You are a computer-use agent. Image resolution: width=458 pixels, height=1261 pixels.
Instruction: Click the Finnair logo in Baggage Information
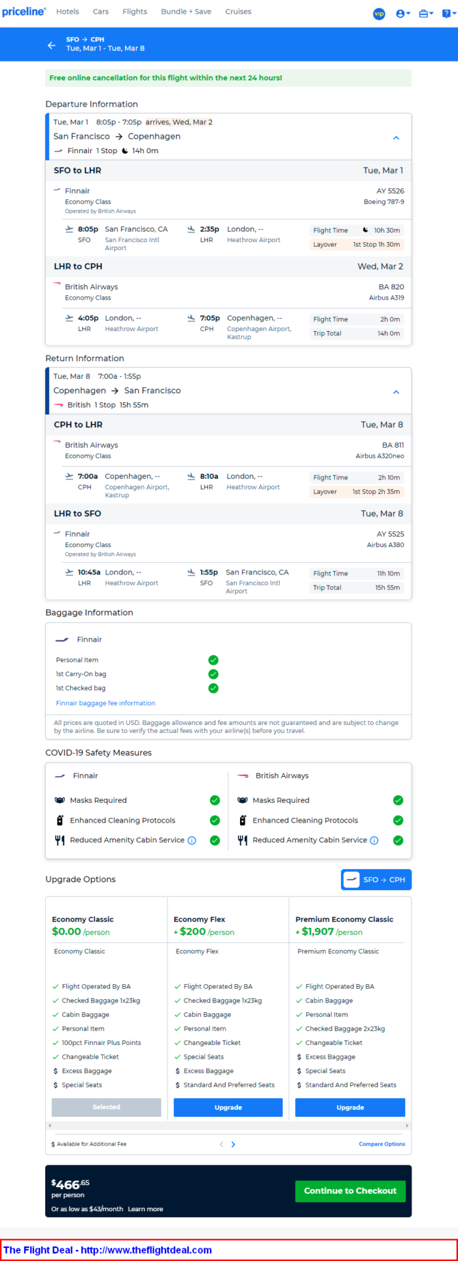62,640
